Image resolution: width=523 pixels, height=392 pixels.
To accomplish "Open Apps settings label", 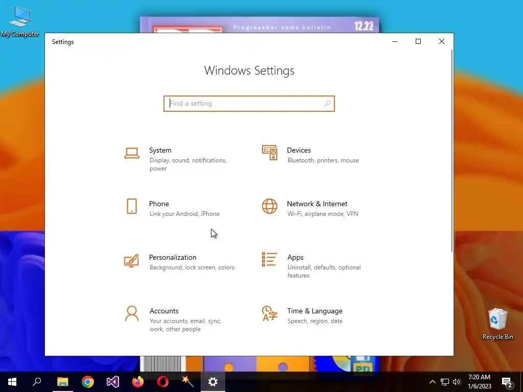I will 296,258.
